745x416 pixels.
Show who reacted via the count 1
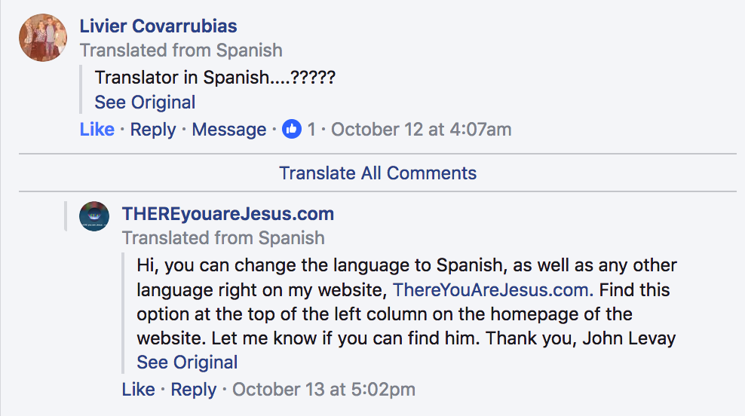point(311,130)
